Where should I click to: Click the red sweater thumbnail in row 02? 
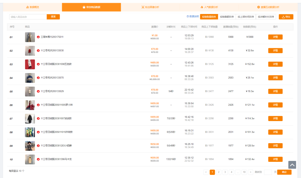pyautogui.click(x=30, y=51)
